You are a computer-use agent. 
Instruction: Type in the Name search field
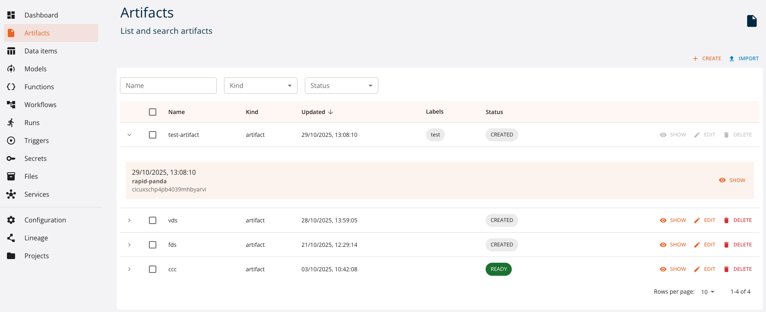coord(168,86)
